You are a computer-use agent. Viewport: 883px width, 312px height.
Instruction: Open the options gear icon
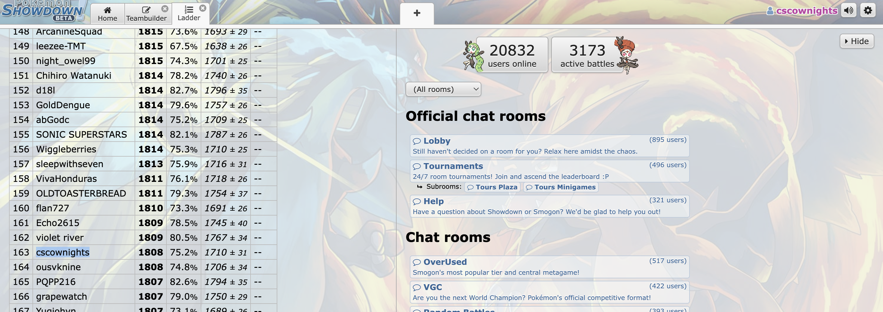pyautogui.click(x=868, y=11)
